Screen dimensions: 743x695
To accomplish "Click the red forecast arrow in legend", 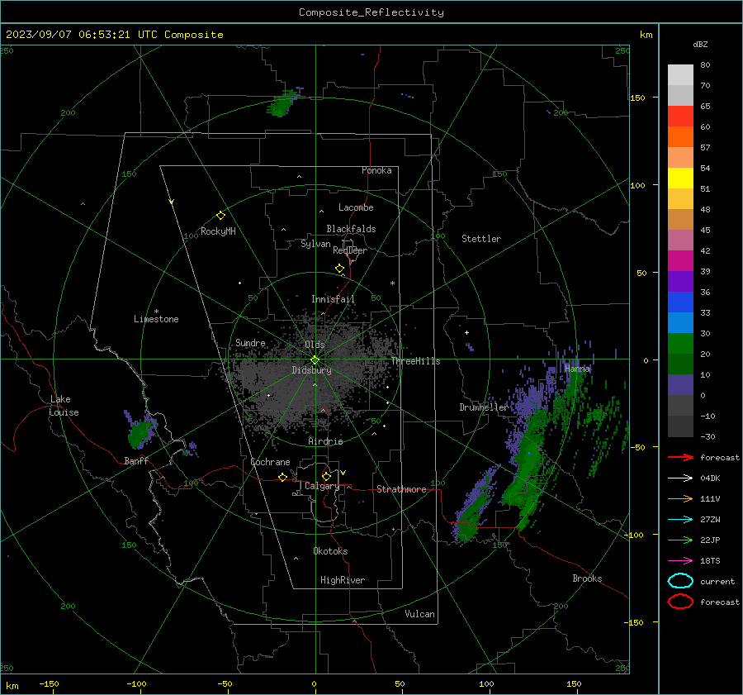I will point(680,457).
